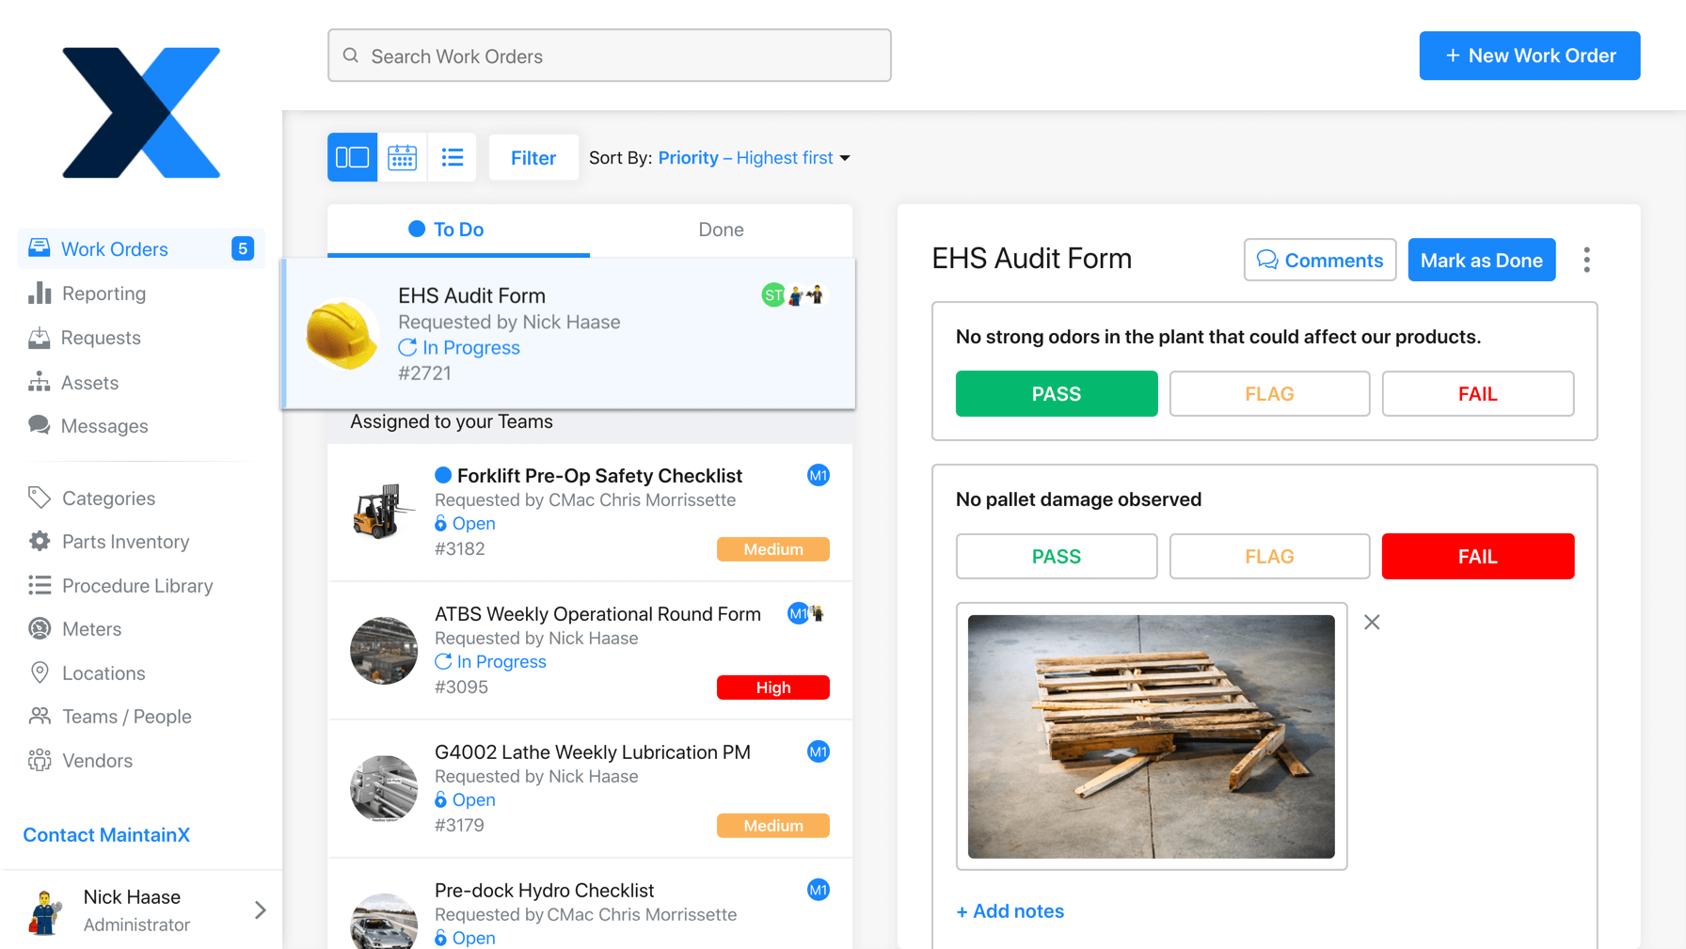Click Nick Haase avatar
Viewport: 1686px width, 949px height.
tap(45, 911)
